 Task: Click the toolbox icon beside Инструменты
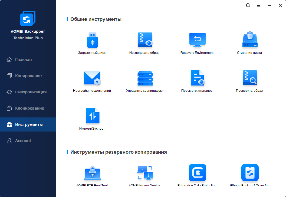[9, 124]
